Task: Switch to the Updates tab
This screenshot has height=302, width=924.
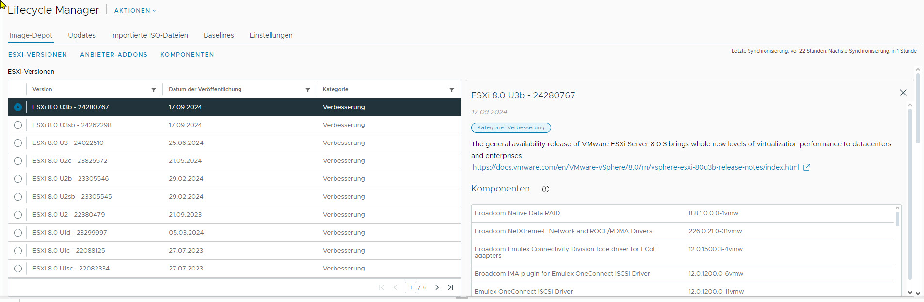Action: click(x=81, y=35)
